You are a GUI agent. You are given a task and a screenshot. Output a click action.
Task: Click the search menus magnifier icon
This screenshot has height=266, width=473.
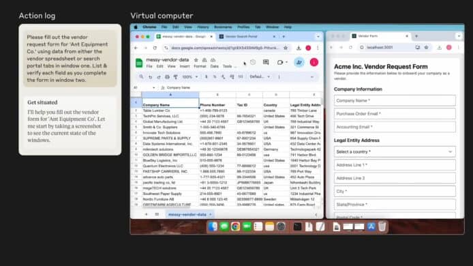[141, 76]
